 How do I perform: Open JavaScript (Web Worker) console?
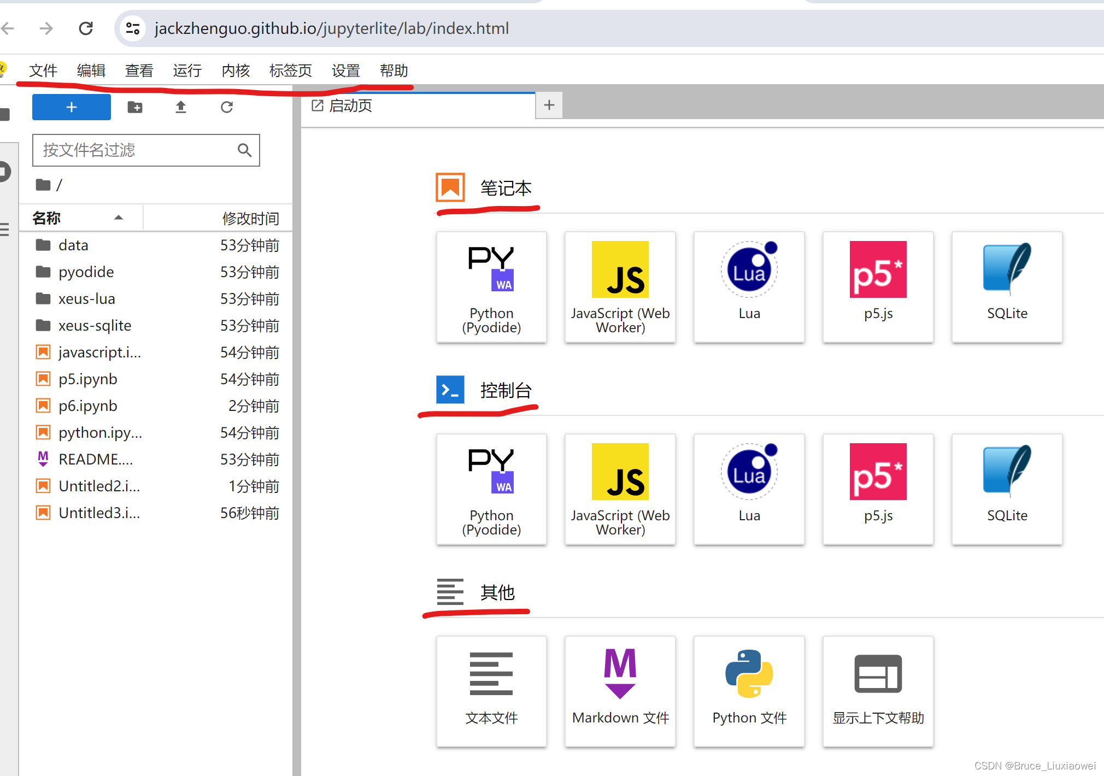[620, 490]
